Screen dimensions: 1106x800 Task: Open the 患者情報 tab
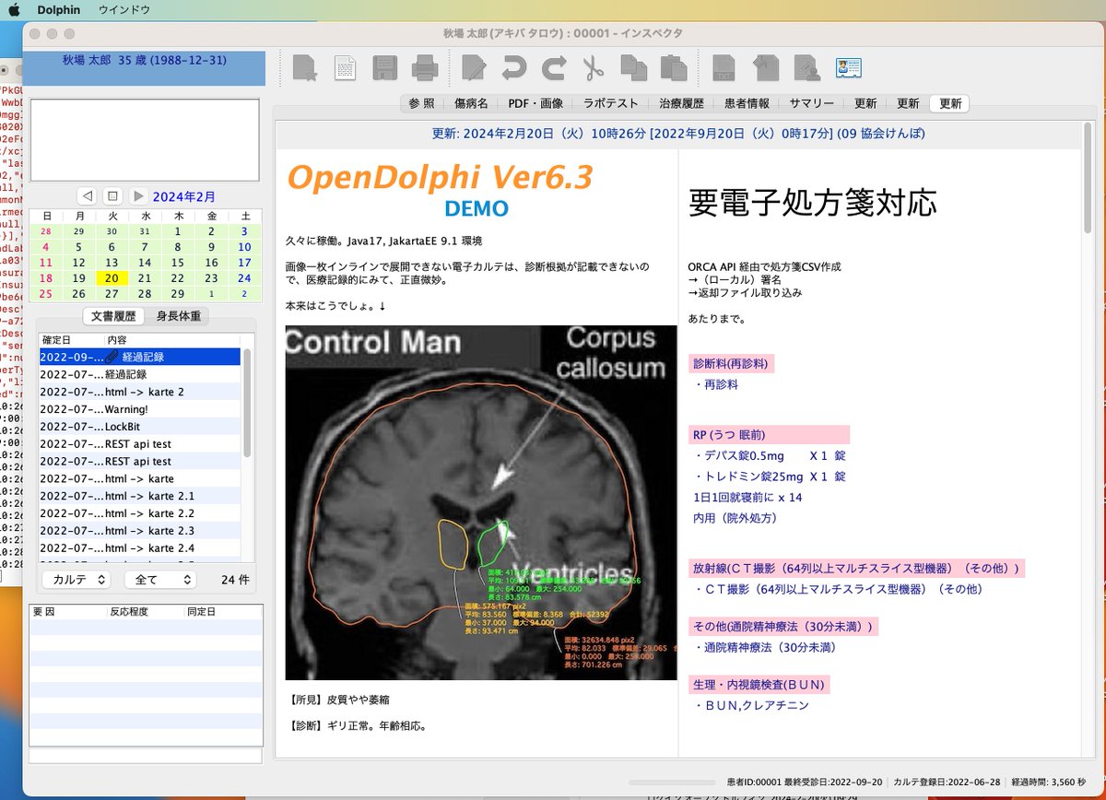[x=747, y=104]
